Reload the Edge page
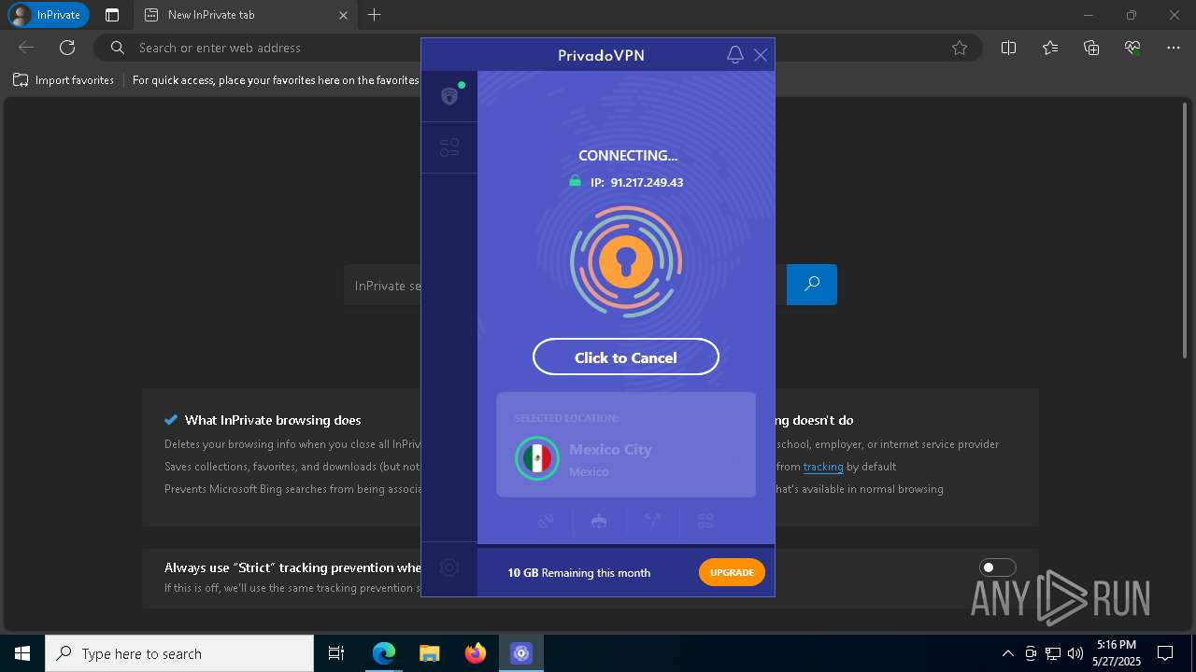Viewport: 1196px width, 672px height. pos(67,48)
